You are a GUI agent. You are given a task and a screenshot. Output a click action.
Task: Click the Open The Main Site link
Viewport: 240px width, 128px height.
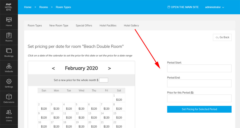[x=183, y=7]
